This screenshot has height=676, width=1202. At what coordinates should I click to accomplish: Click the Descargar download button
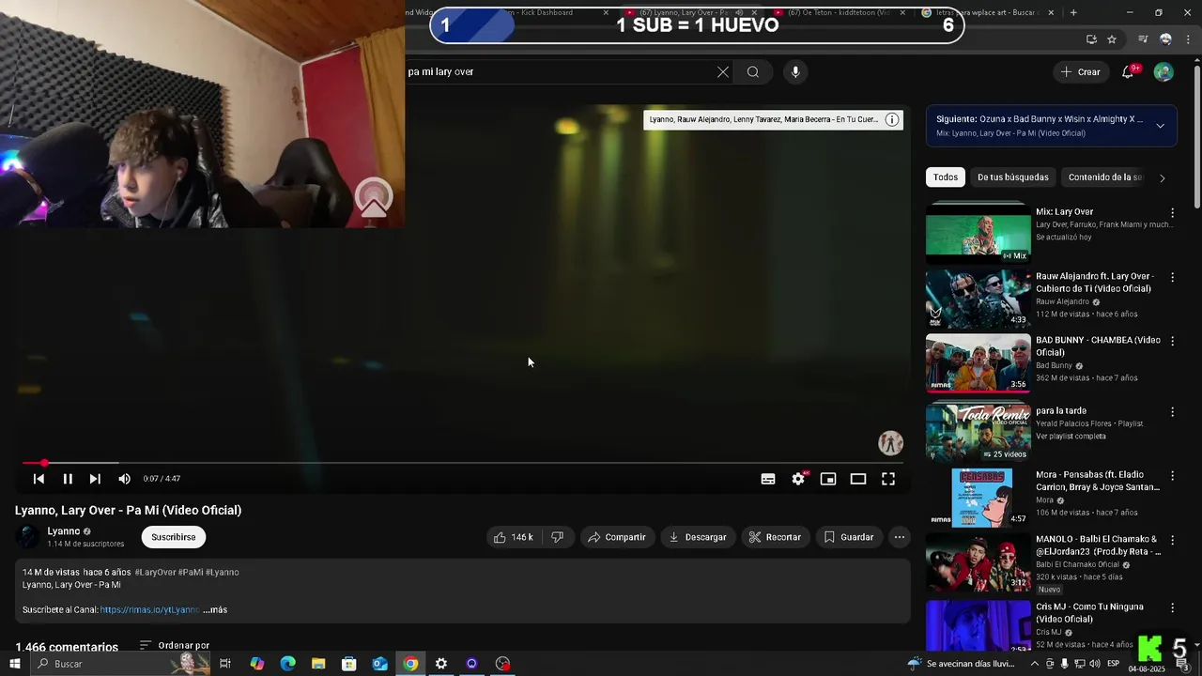coord(697,537)
